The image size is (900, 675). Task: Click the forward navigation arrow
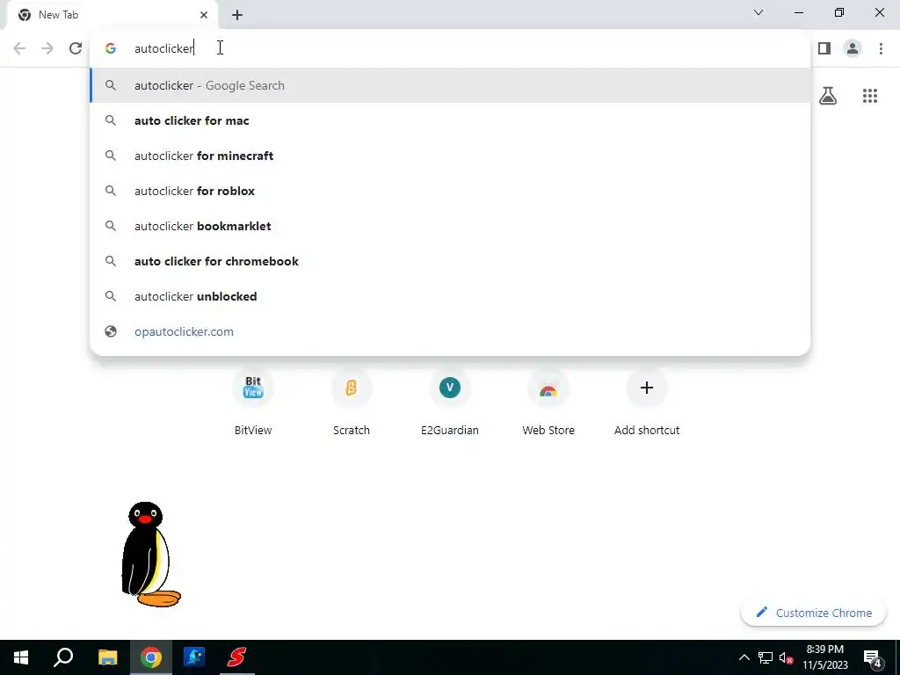click(47, 48)
